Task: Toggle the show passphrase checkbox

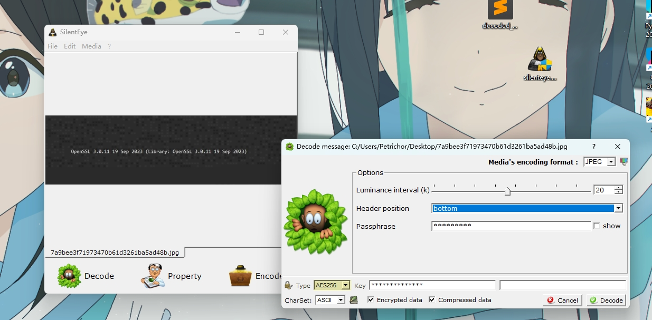Action: tap(597, 226)
